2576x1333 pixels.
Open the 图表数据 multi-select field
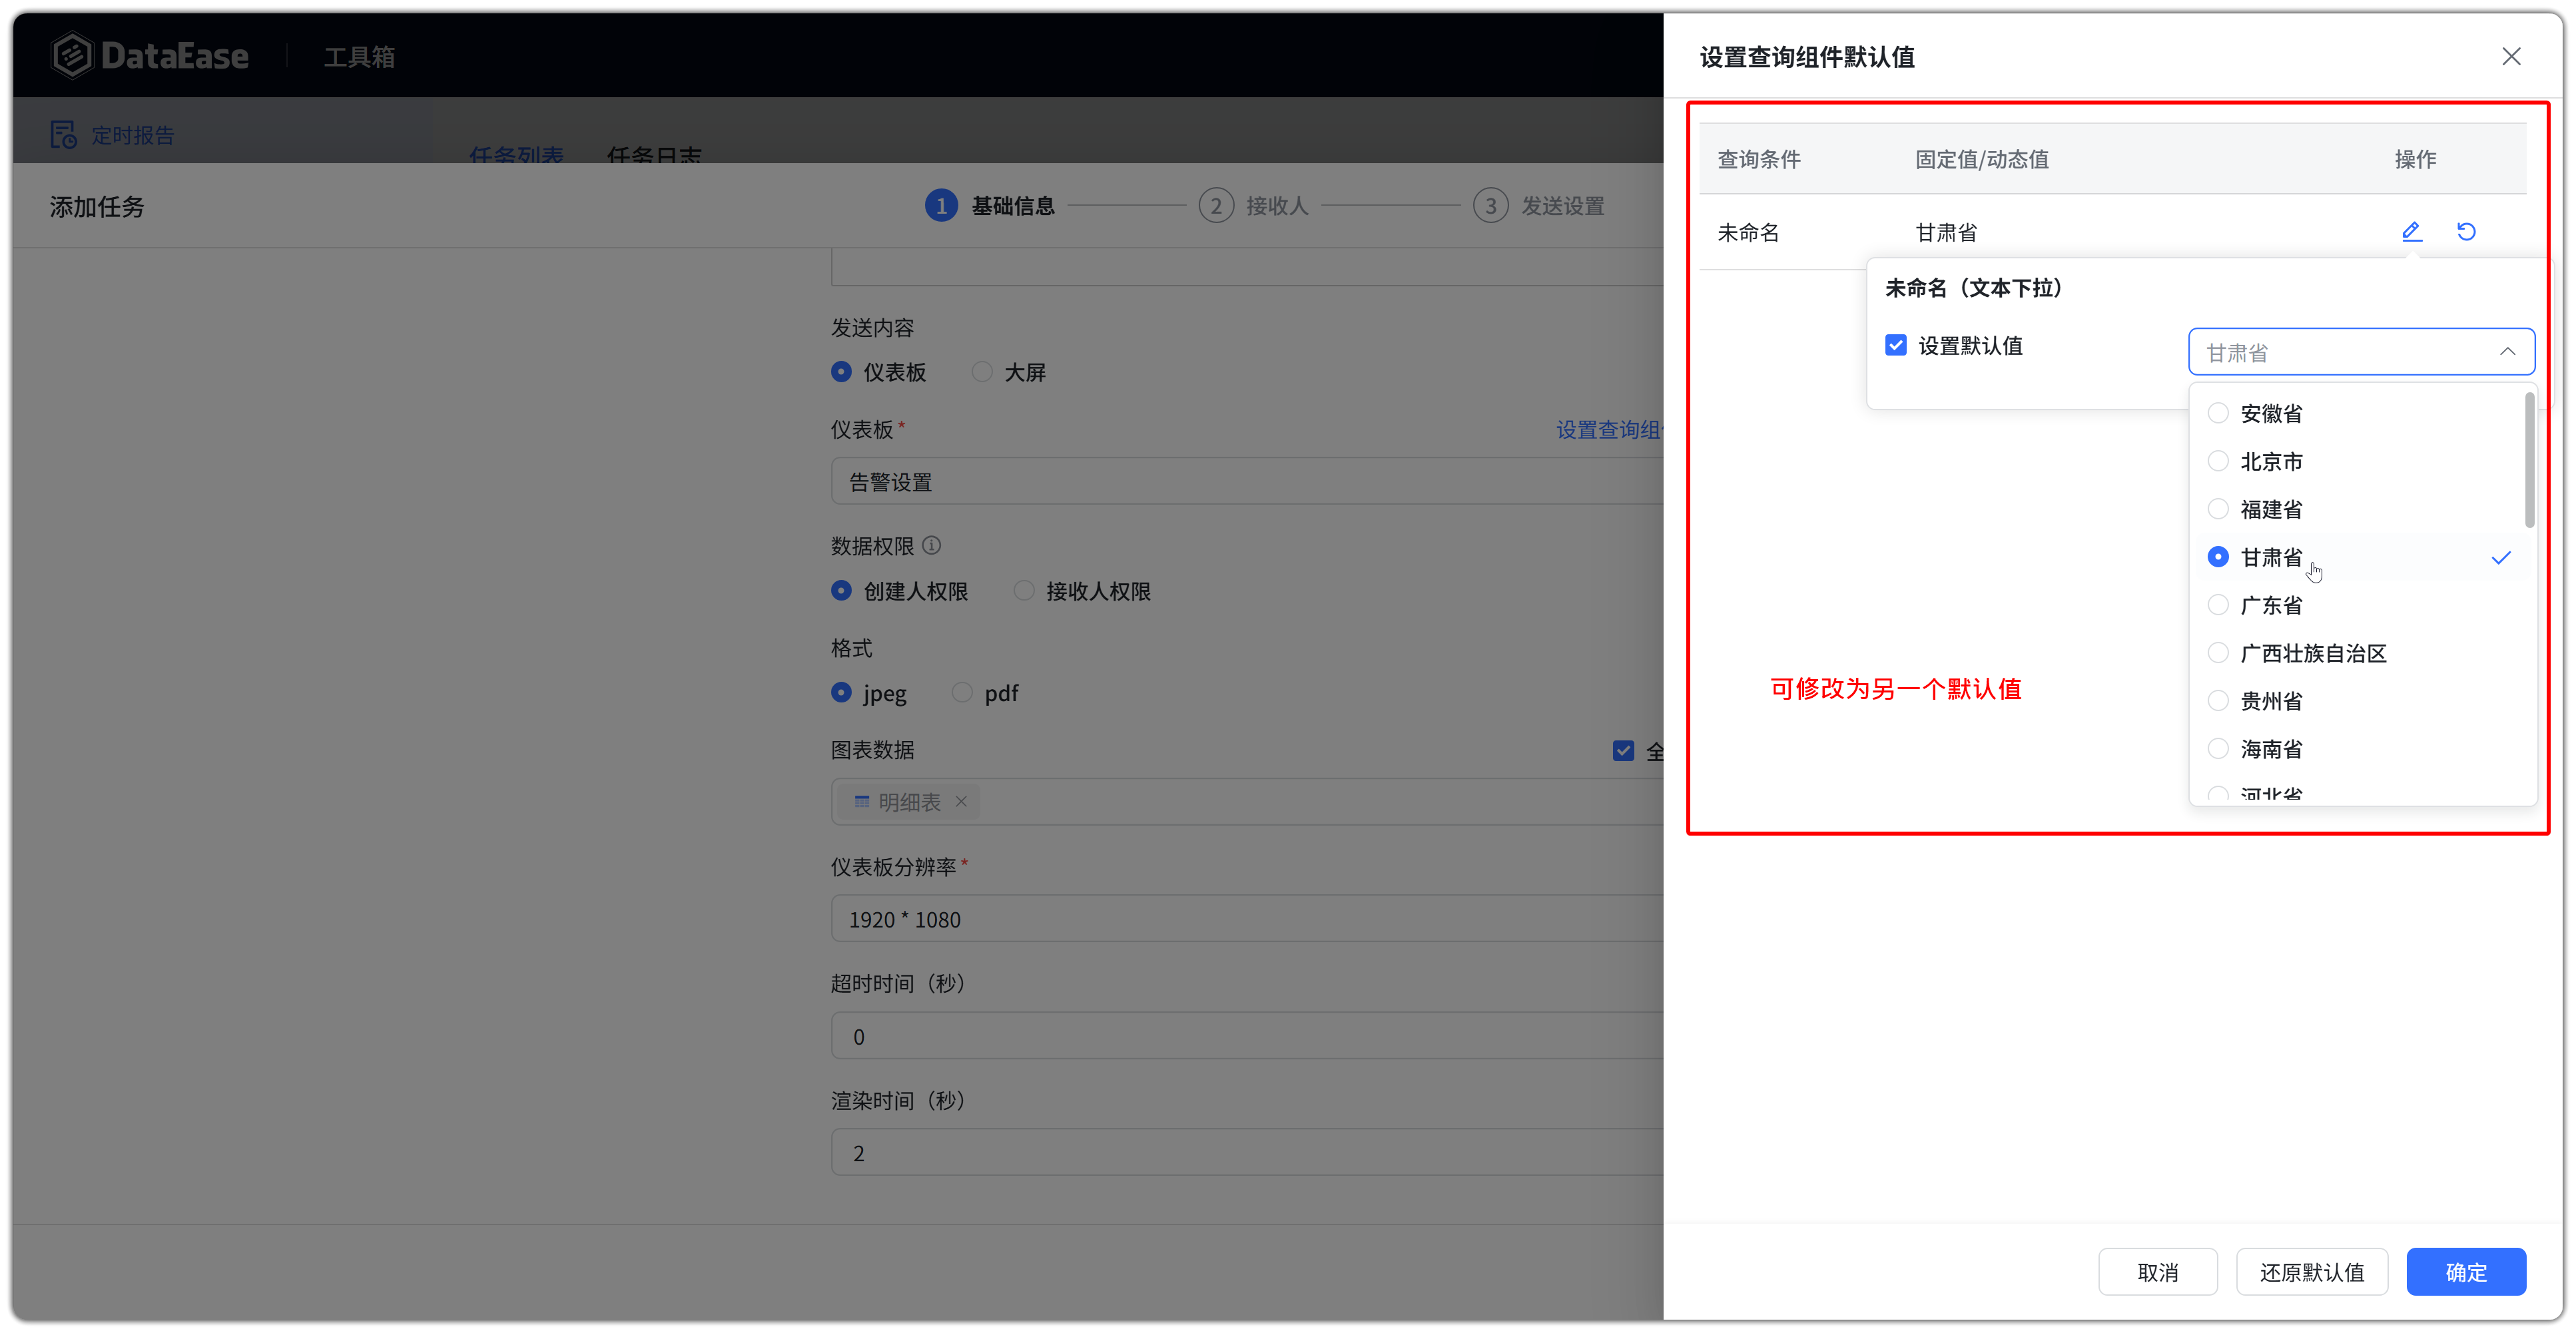(x=1247, y=802)
